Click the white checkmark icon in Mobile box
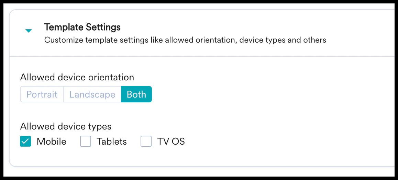 pos(25,142)
